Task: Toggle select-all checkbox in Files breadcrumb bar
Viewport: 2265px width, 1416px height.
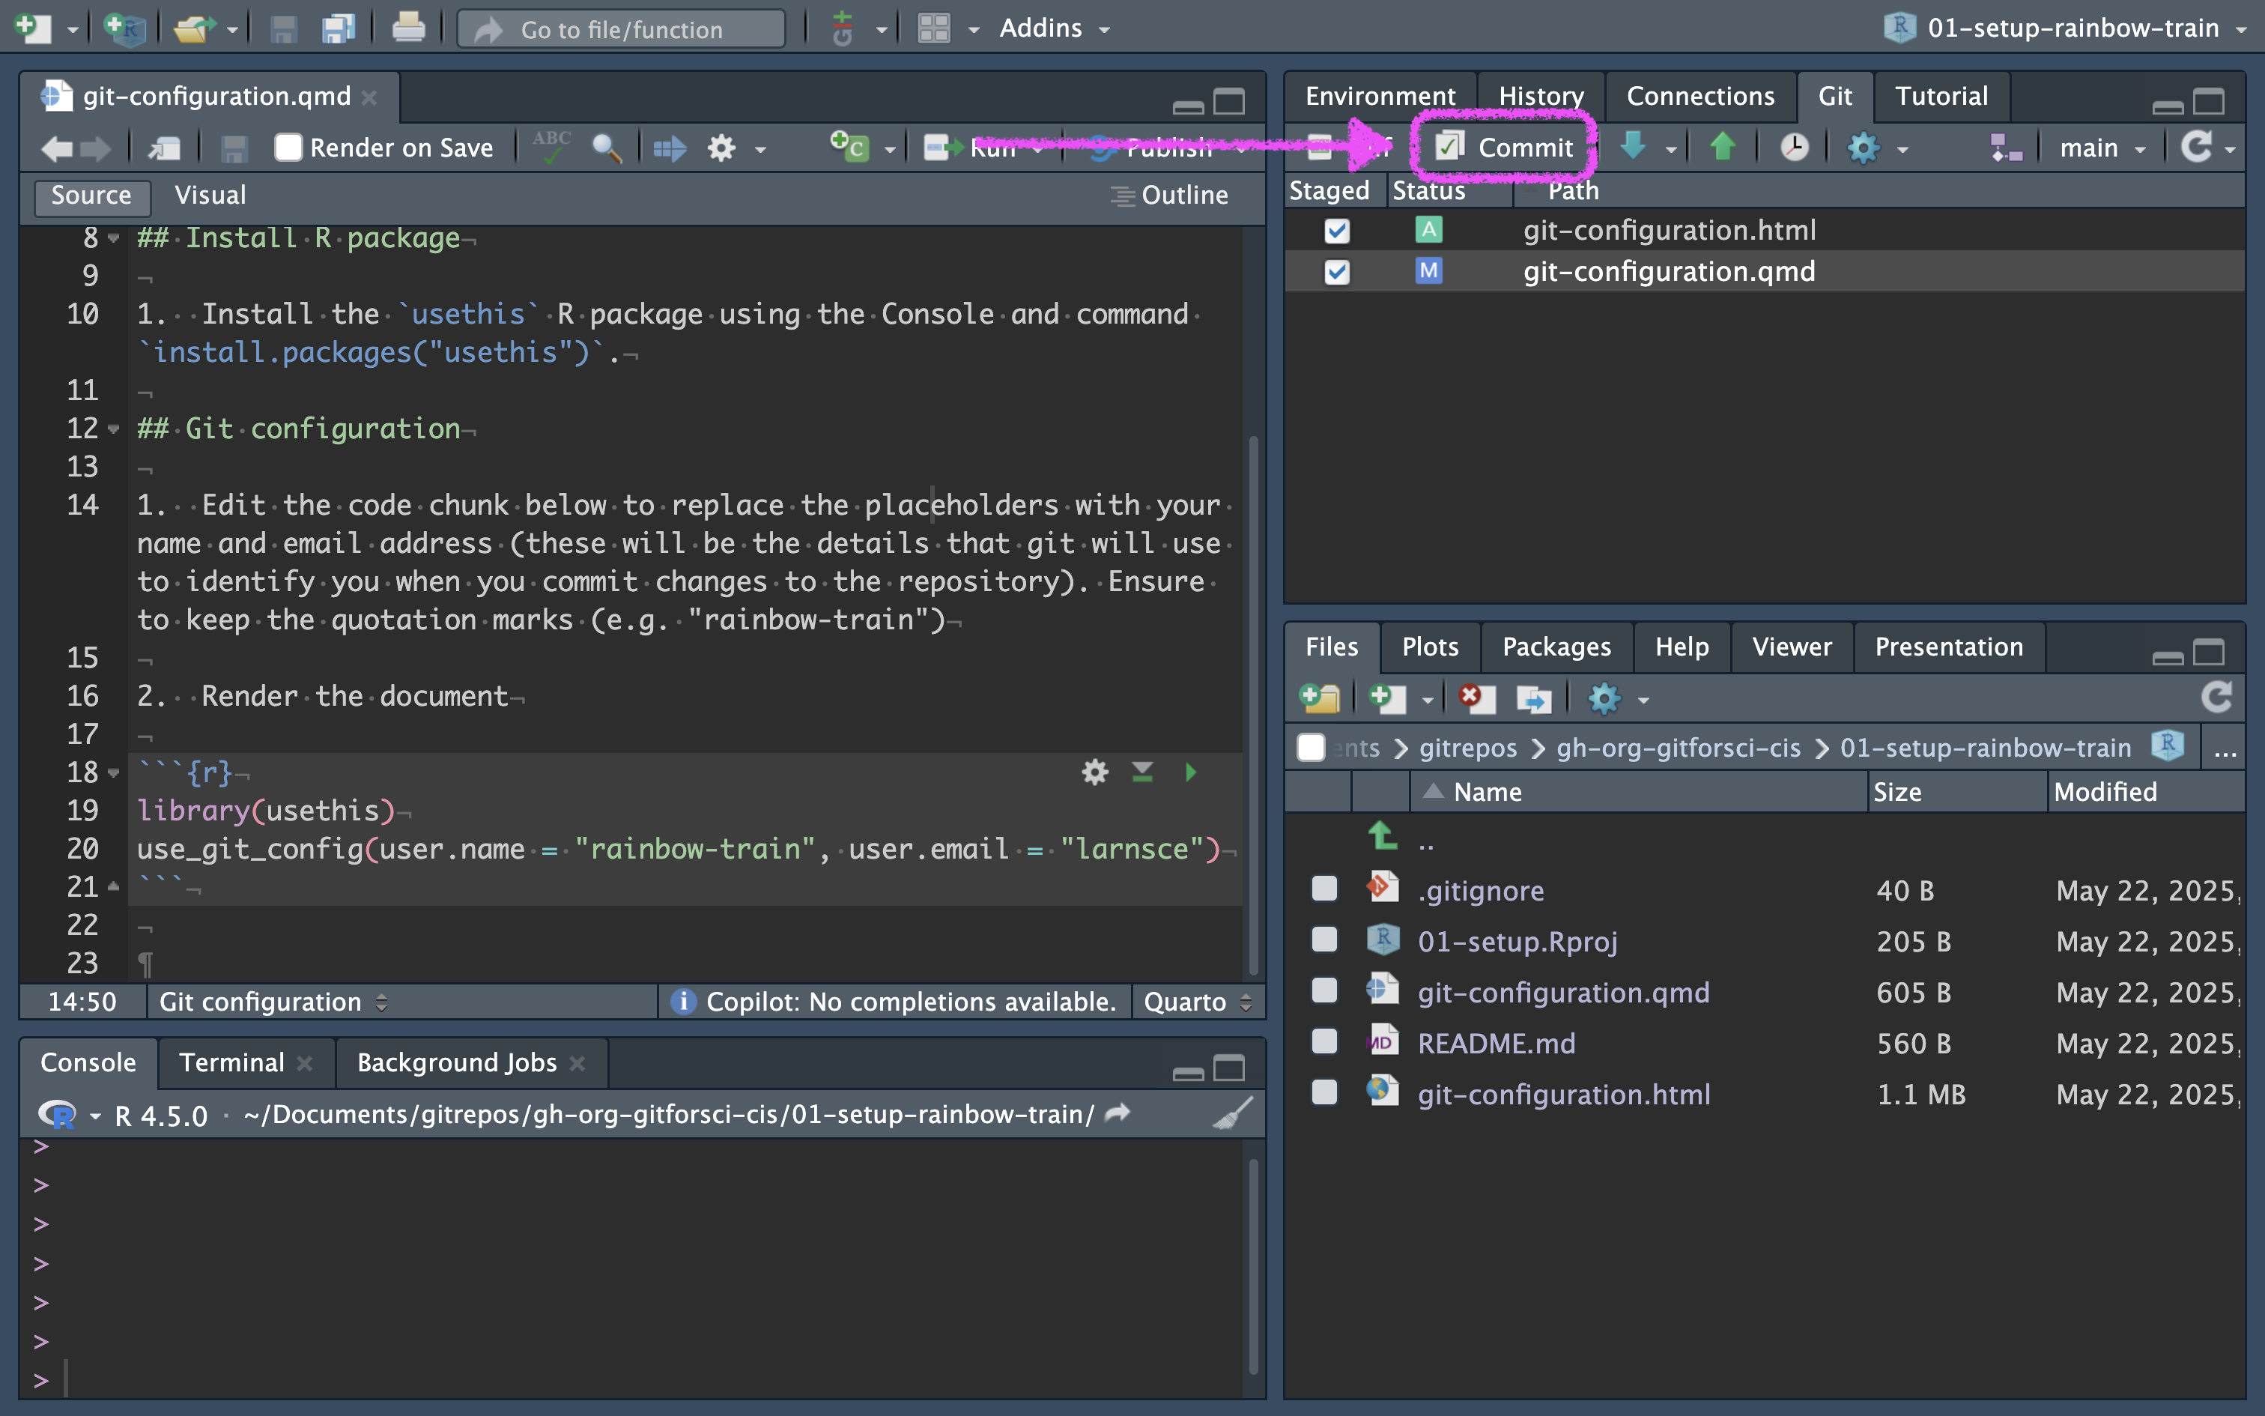Action: click(x=1310, y=748)
